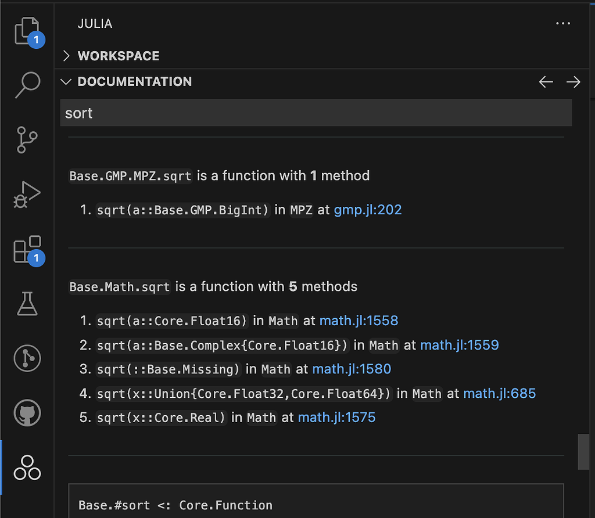Open the Source Control view

click(x=26, y=139)
